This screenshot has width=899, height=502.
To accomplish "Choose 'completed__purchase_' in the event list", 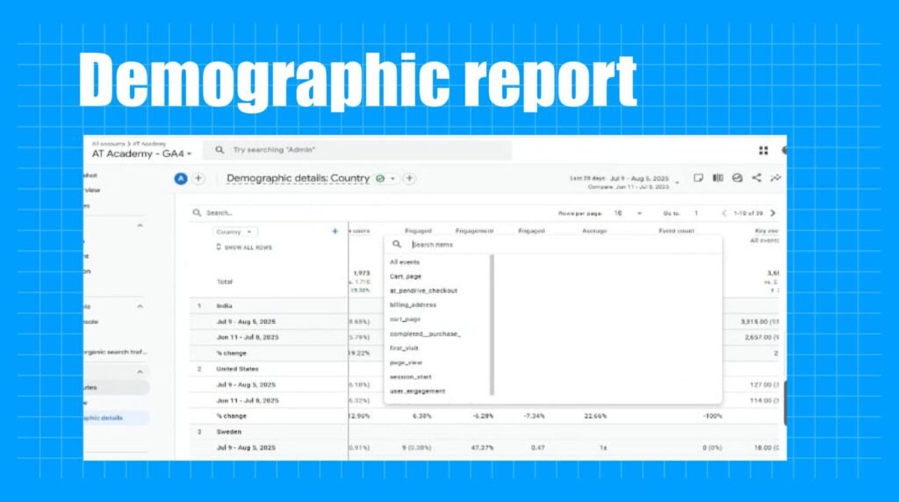I will (x=425, y=333).
